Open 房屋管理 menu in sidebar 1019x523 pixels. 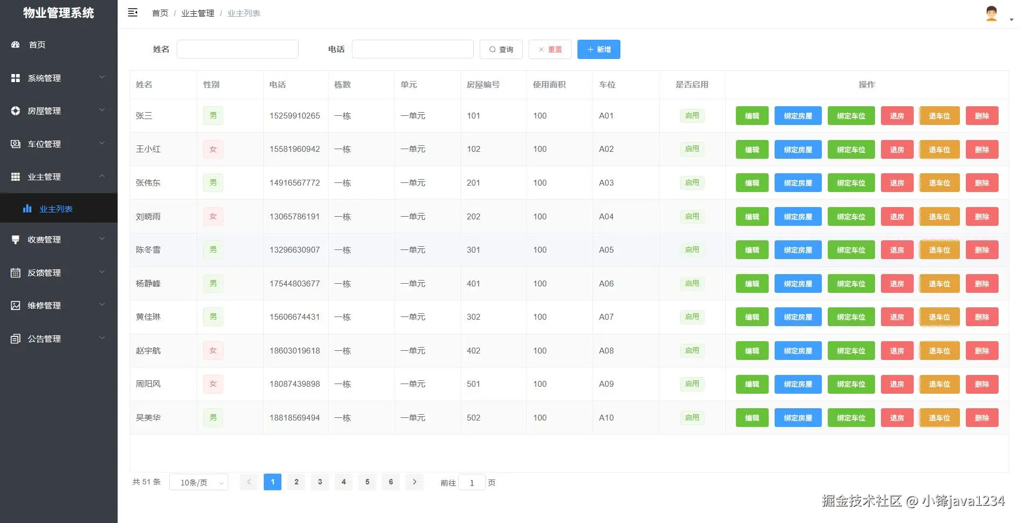59,111
